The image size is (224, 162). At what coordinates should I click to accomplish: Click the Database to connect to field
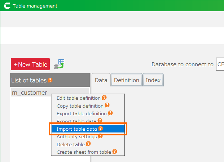tap(220, 64)
